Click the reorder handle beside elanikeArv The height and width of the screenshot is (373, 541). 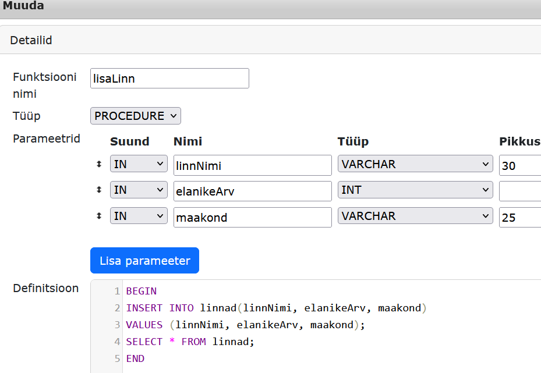[99, 190]
